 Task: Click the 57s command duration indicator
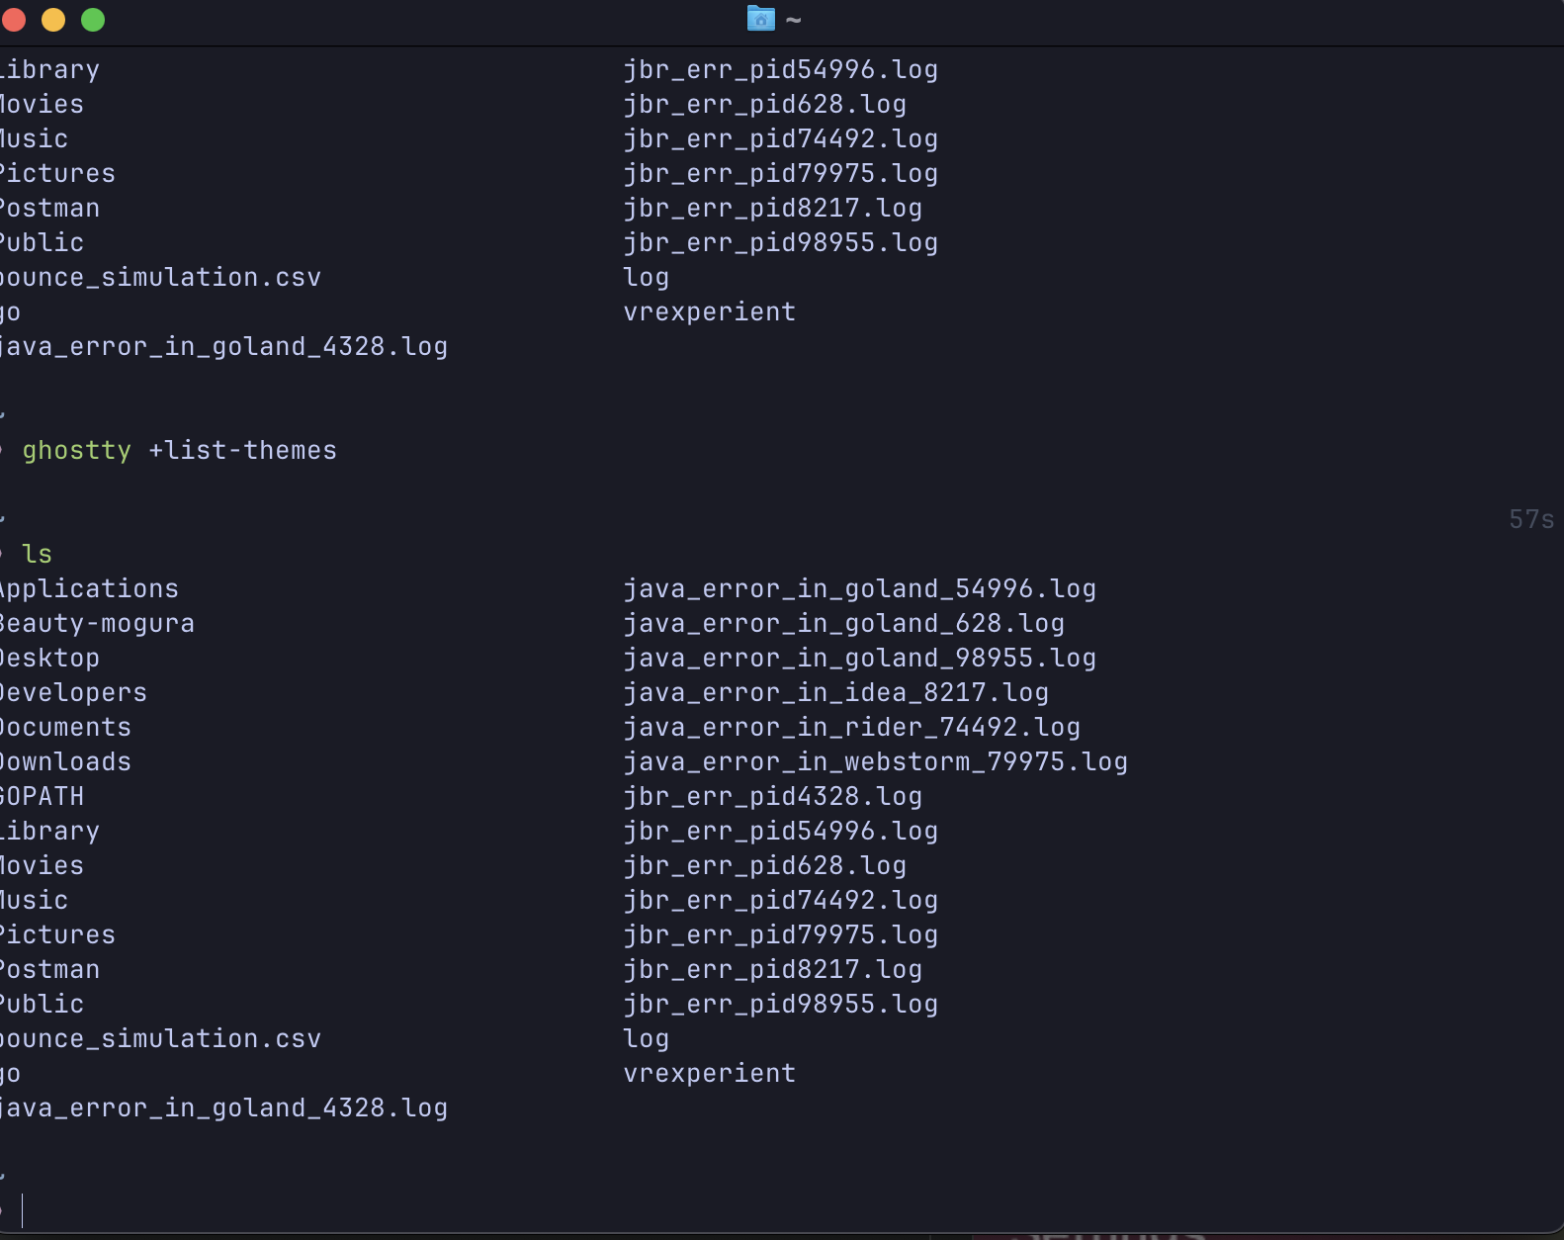(1531, 519)
